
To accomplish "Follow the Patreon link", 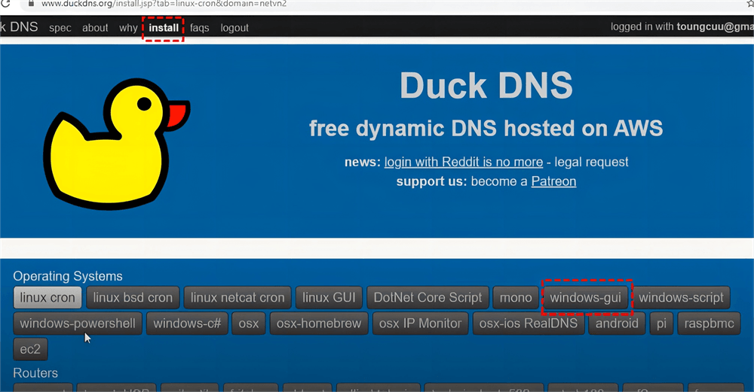I will [x=553, y=181].
